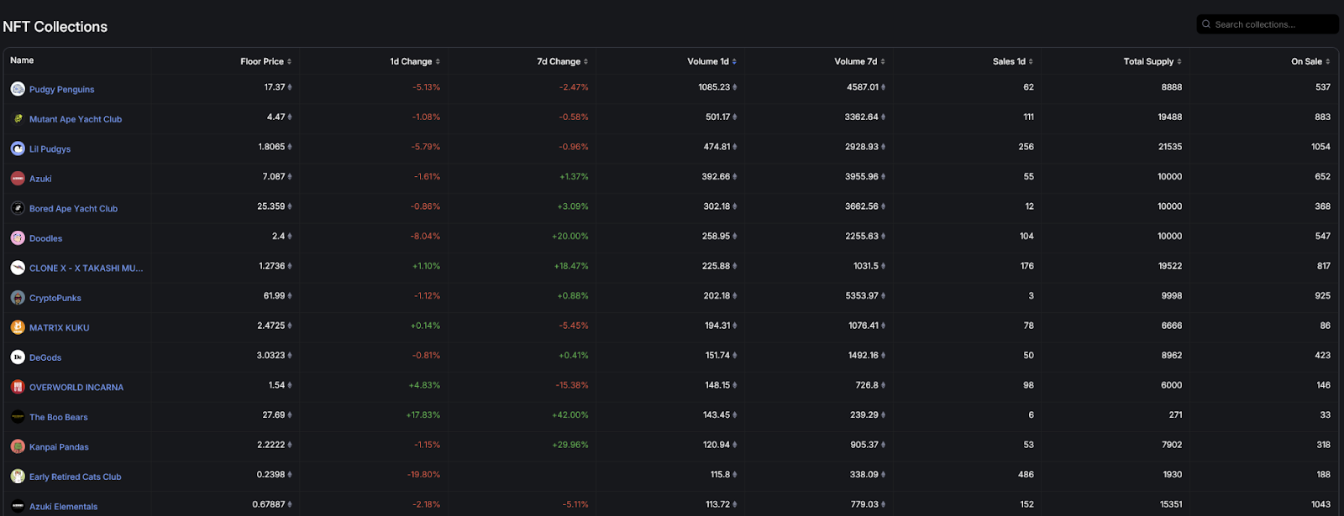Image resolution: width=1344 pixels, height=516 pixels.
Task: Sort by Floor Price column arrows
Action: pyautogui.click(x=289, y=61)
